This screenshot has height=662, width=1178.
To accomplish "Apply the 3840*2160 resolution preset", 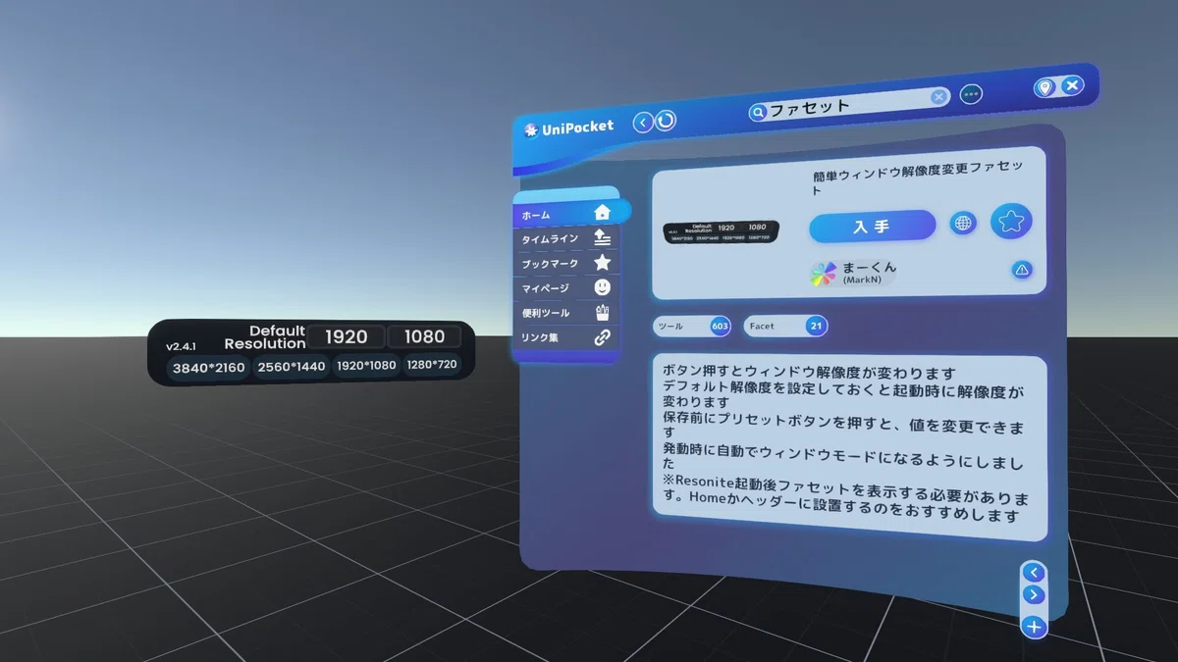I will click(207, 368).
